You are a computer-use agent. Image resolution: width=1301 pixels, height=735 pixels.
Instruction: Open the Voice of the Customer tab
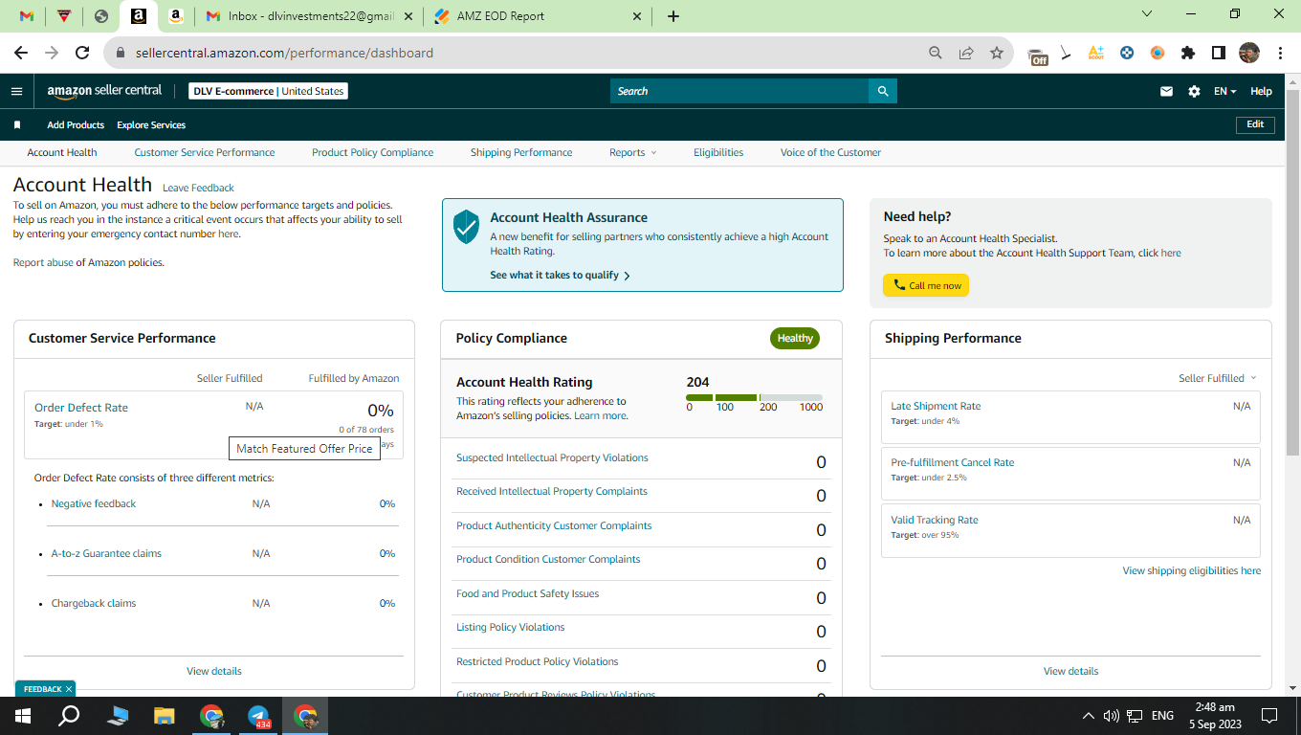(x=830, y=152)
